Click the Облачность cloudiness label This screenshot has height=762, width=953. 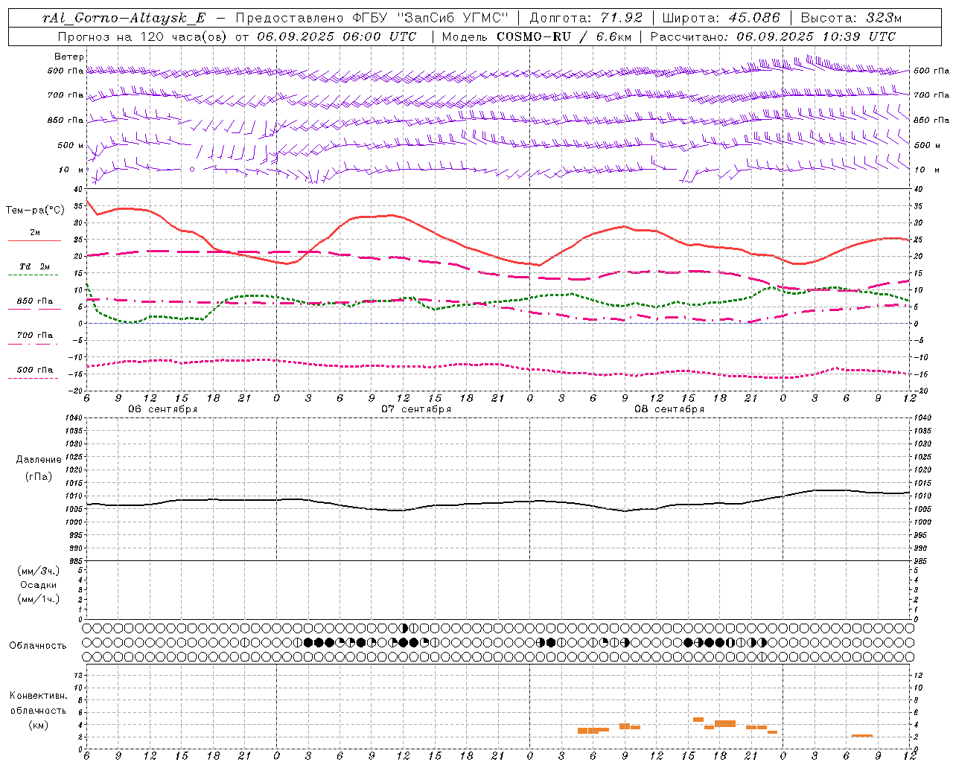(38, 646)
